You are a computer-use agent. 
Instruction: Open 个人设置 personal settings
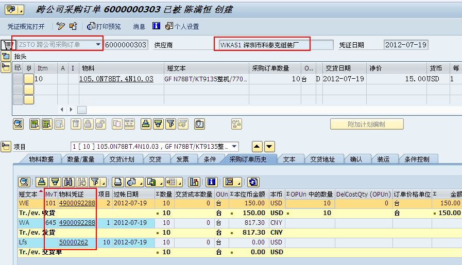(182, 27)
